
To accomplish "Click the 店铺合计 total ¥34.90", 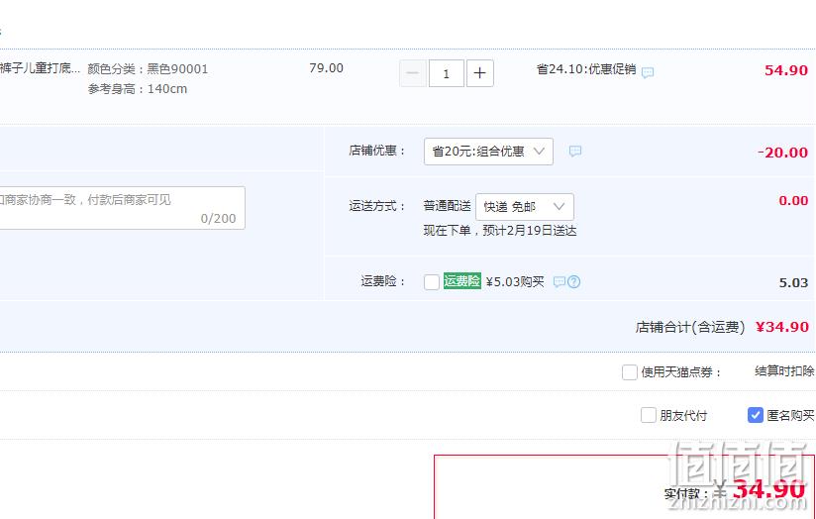I will click(x=782, y=327).
